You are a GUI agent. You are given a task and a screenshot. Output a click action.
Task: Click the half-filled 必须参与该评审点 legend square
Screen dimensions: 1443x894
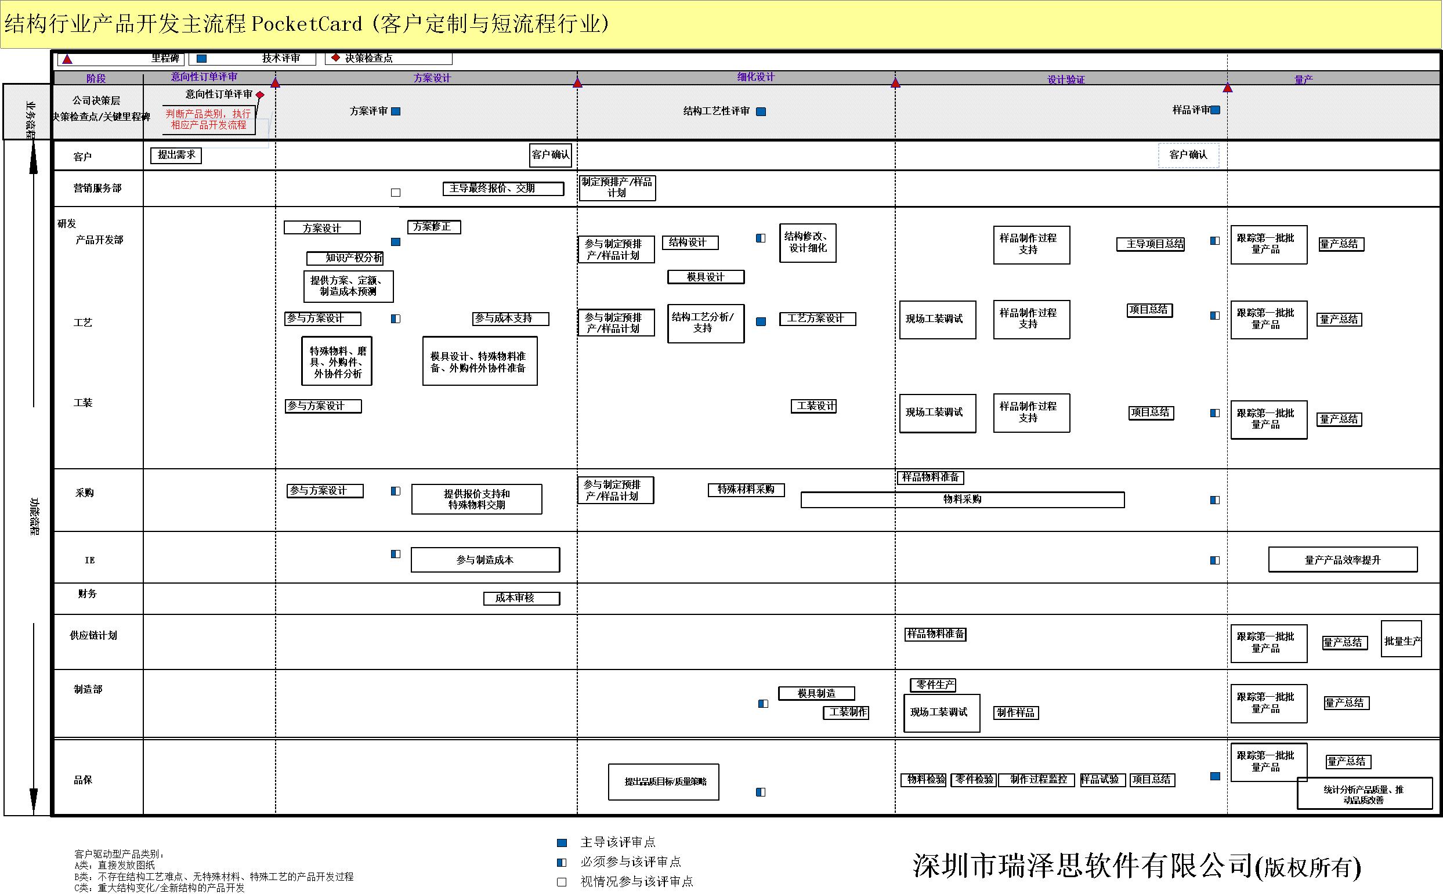click(x=562, y=862)
